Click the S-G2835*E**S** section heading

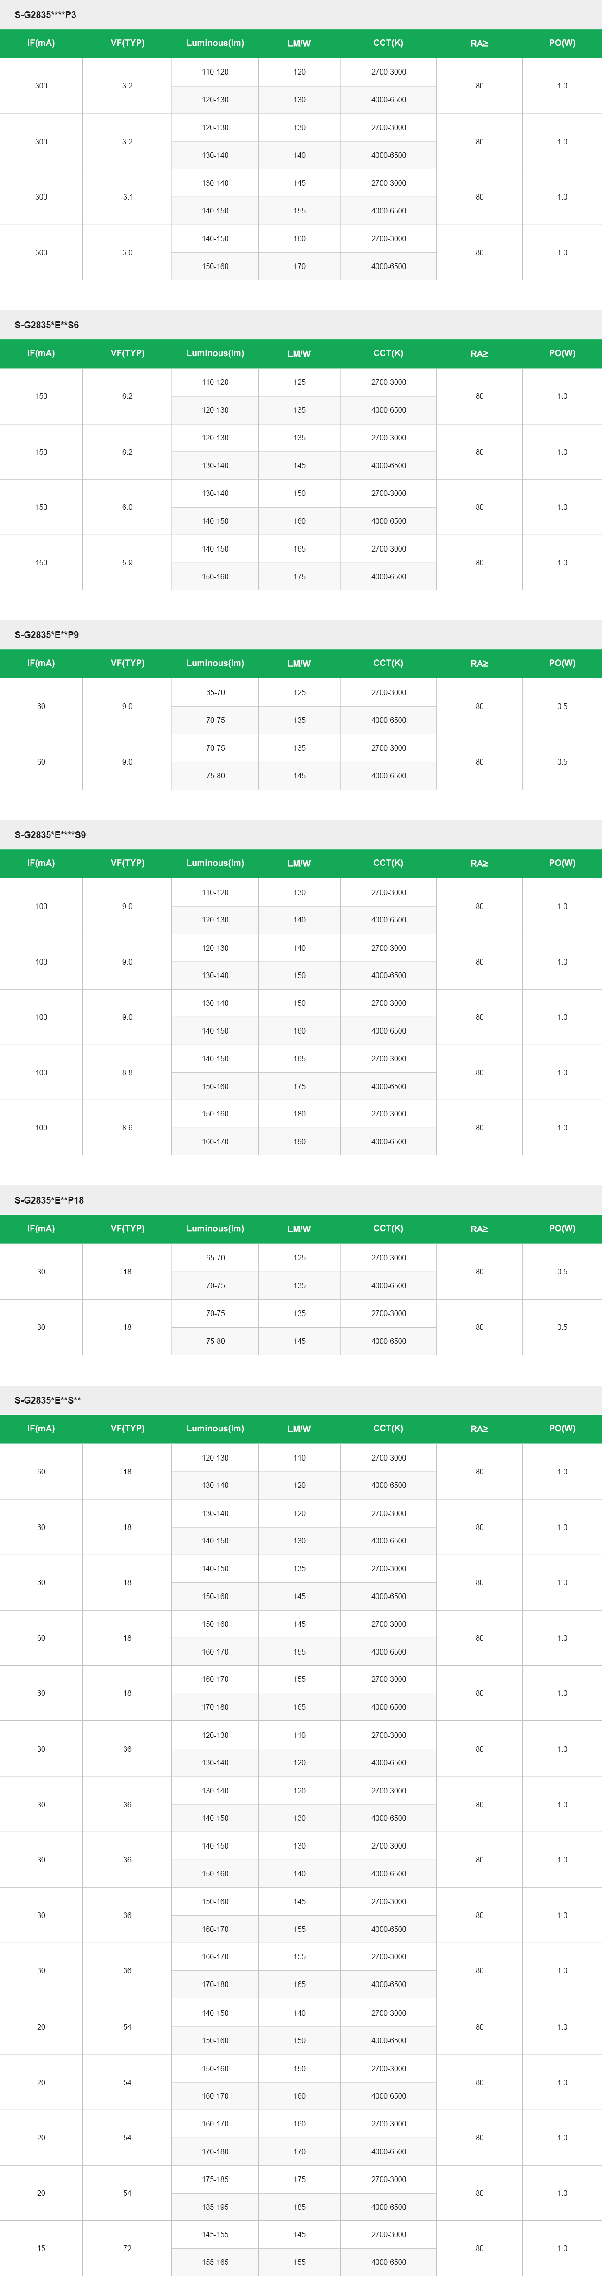pyautogui.click(x=47, y=1400)
